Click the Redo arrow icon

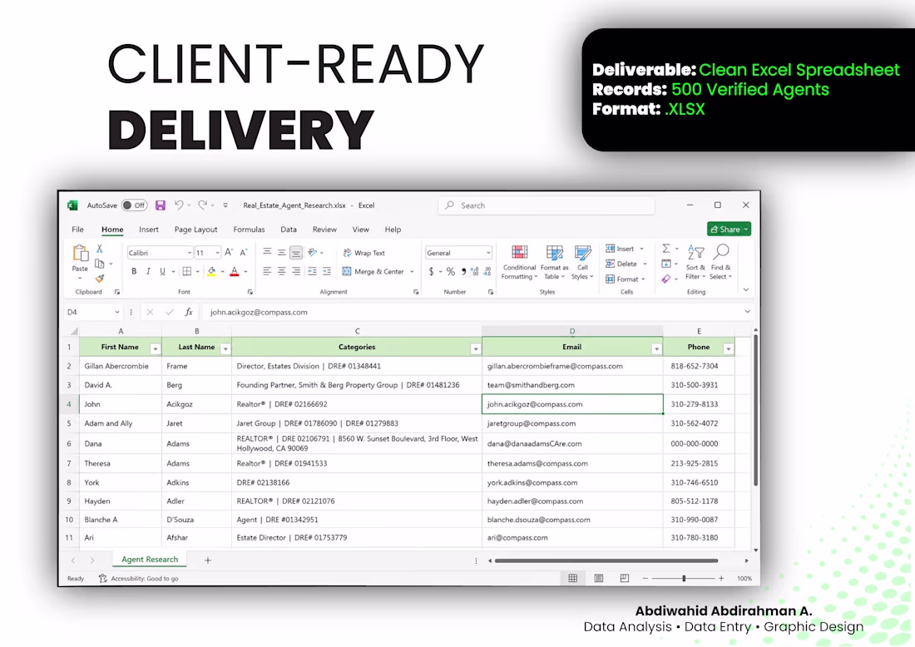pos(202,205)
